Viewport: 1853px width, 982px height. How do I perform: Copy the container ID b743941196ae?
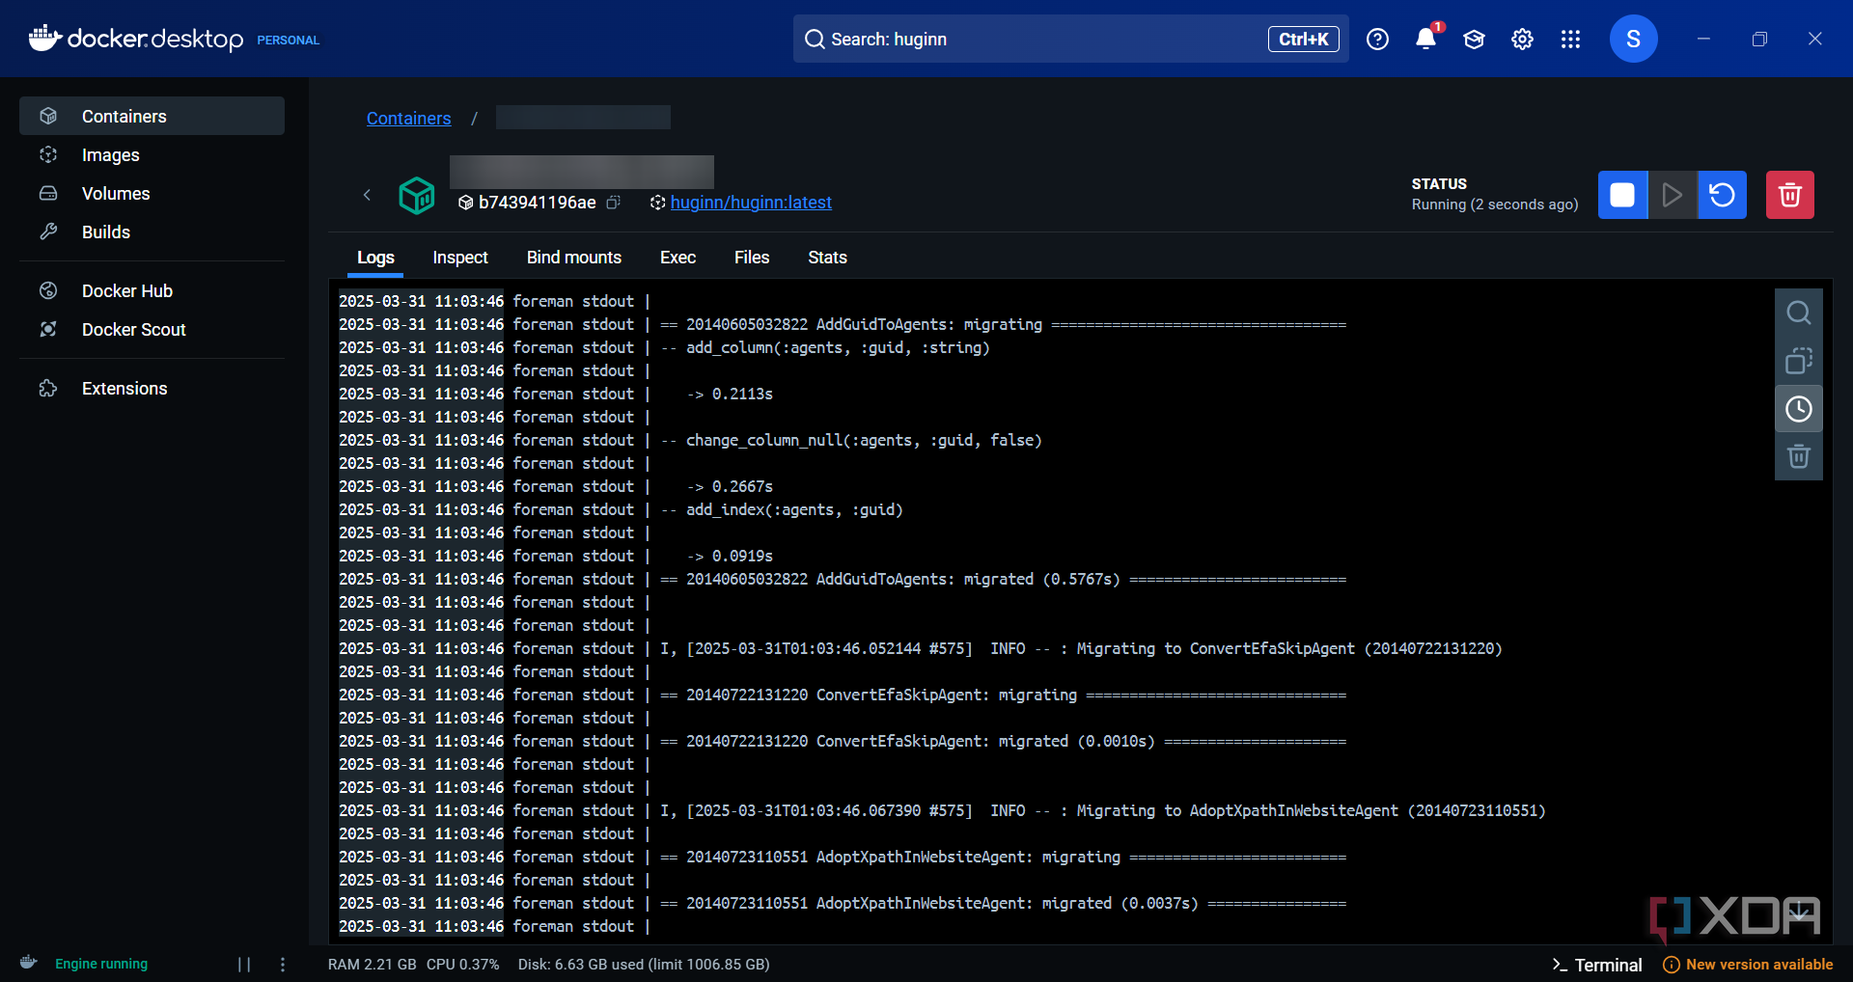pos(613,203)
